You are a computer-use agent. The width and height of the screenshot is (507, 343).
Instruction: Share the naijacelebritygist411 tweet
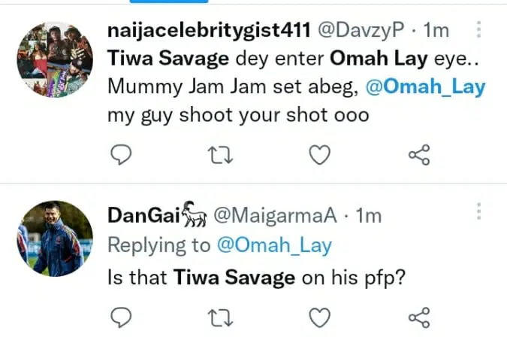click(x=418, y=155)
